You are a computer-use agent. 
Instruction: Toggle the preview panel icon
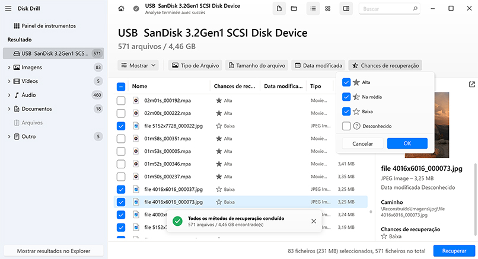point(346,9)
